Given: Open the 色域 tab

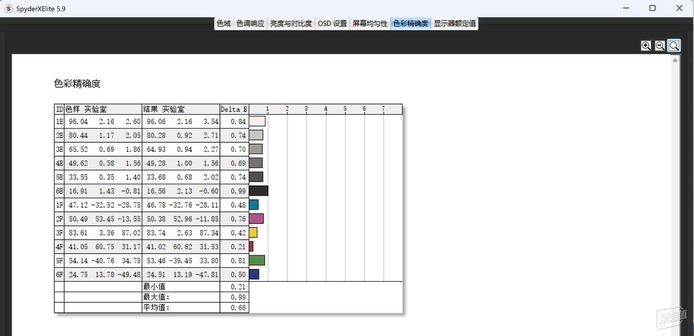Looking at the screenshot, I should tap(224, 24).
